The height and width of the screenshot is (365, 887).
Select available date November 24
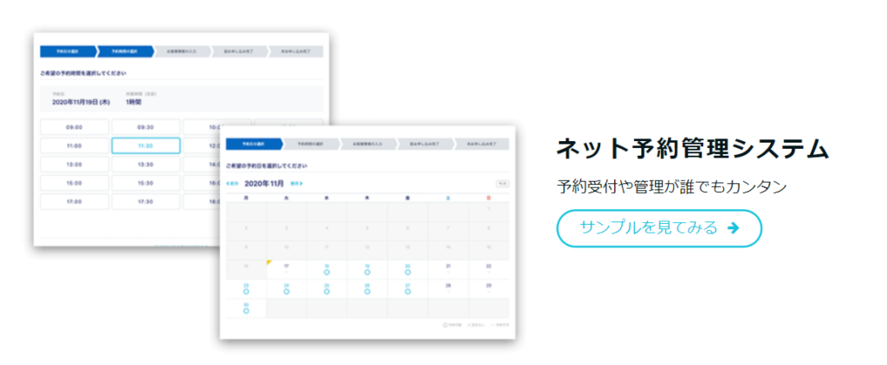288,290
